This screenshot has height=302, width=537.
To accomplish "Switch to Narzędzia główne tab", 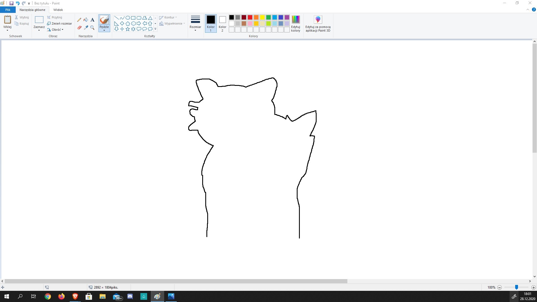I will click(32, 10).
